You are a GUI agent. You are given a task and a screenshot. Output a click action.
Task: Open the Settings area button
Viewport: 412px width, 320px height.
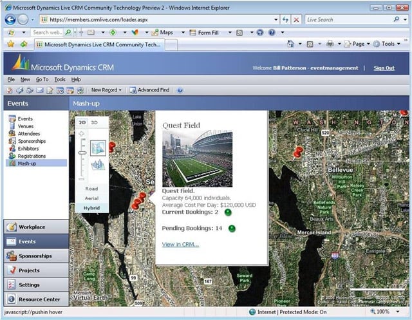(x=36, y=285)
